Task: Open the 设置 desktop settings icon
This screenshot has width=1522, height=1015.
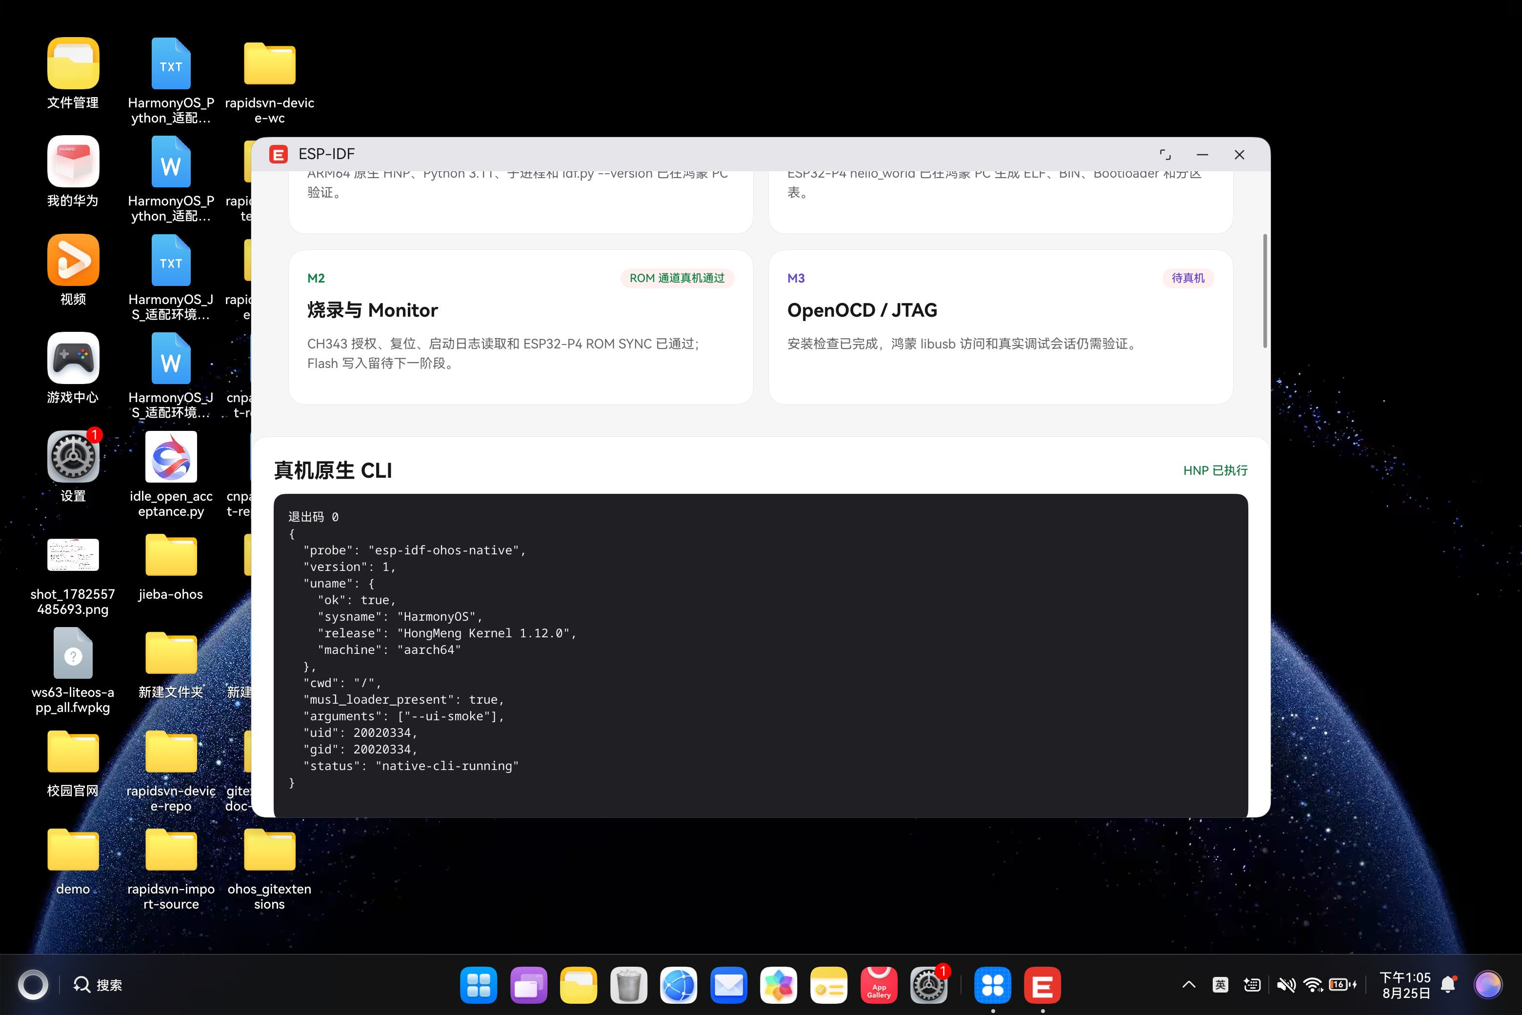Action: 73,456
